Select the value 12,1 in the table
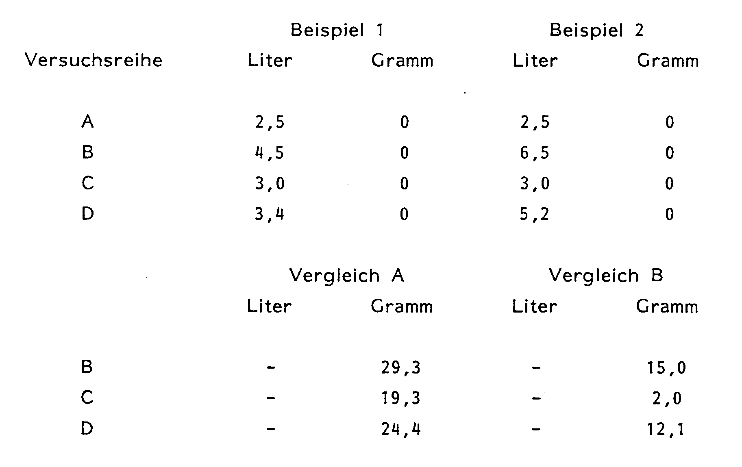Screen dimensions: 742x467 (666, 429)
